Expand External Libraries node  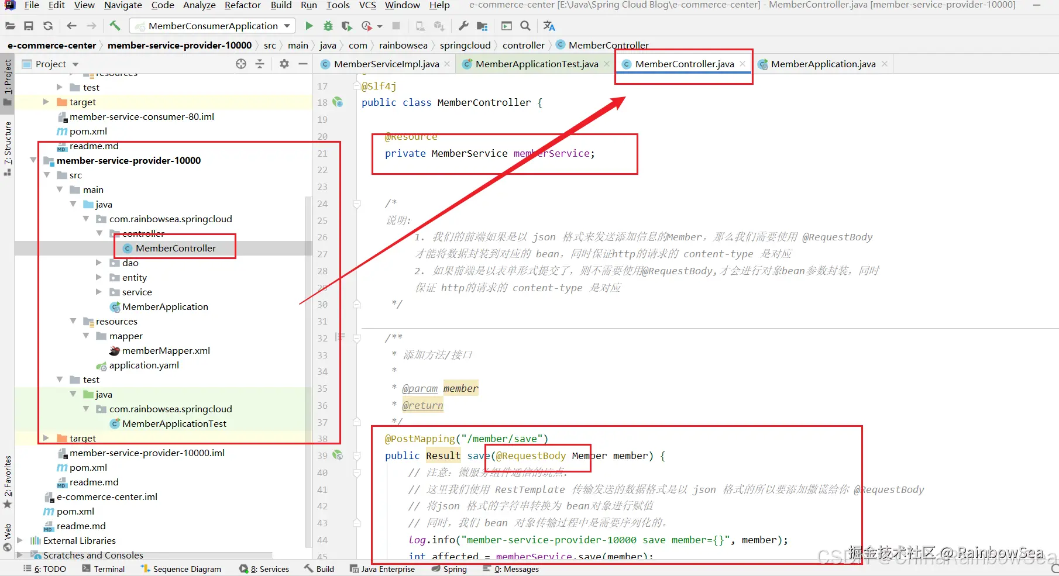coord(20,540)
